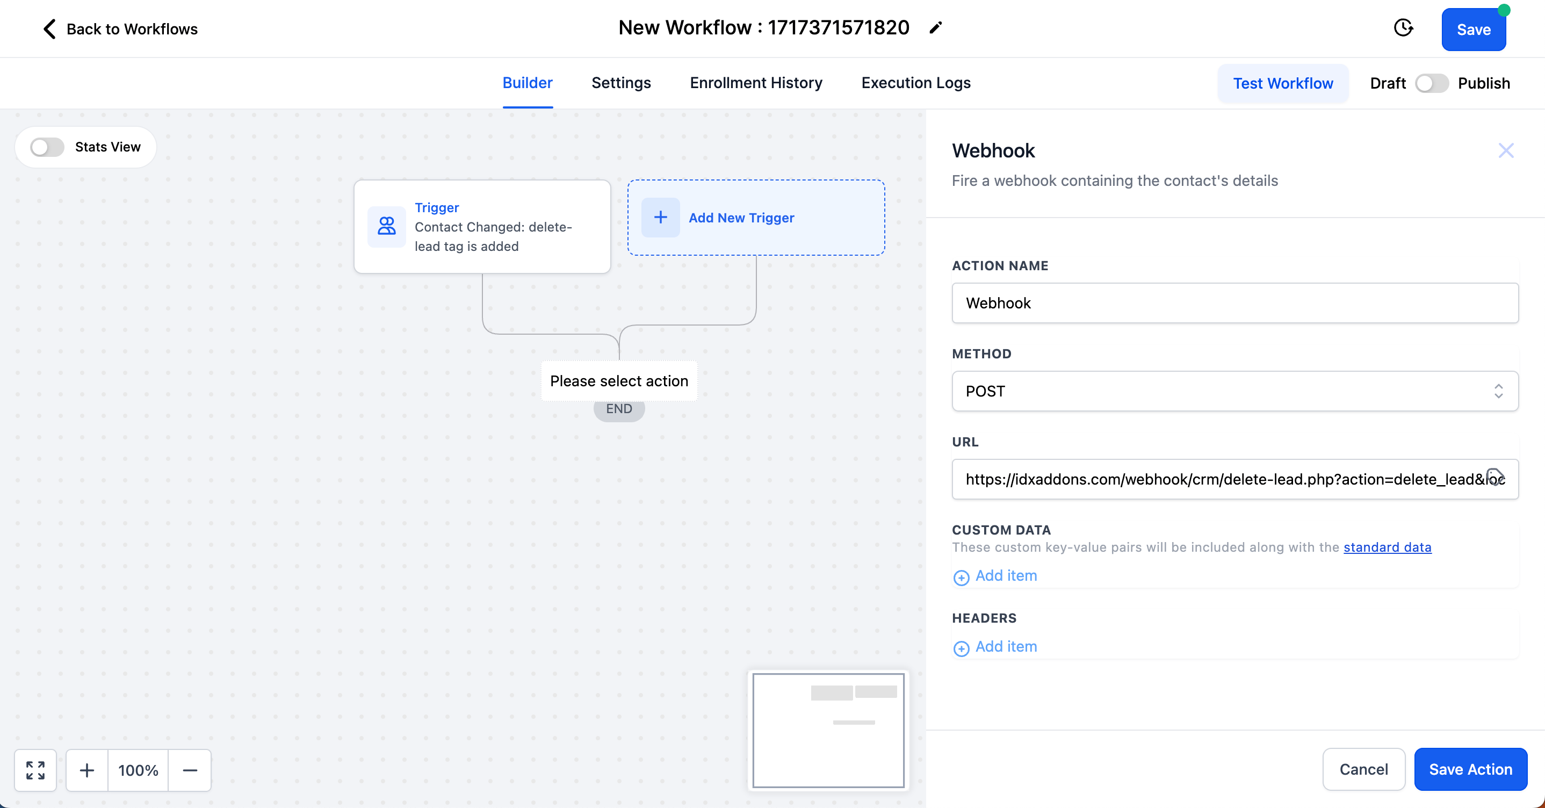
Task: Open the standard data link
Action: click(x=1387, y=547)
